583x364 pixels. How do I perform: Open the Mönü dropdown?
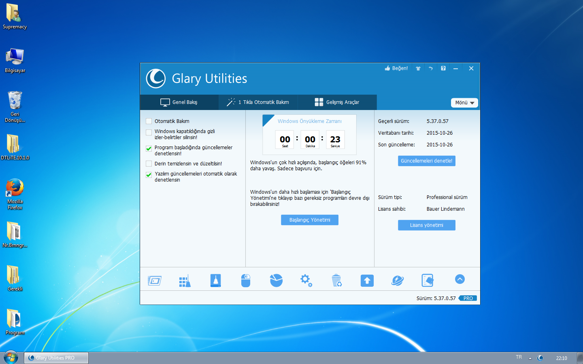click(464, 103)
